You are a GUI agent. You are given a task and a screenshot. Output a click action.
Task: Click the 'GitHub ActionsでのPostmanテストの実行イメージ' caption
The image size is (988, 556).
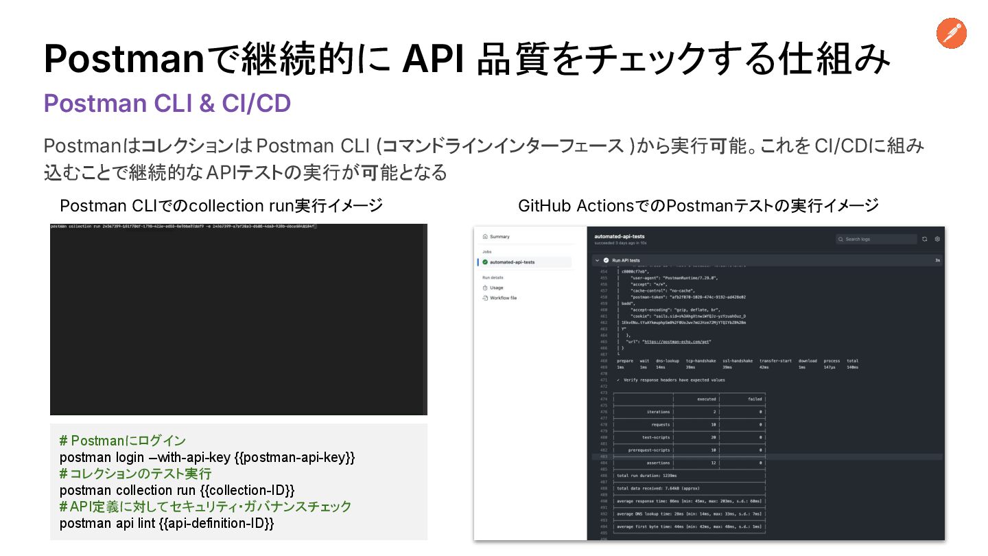(x=698, y=205)
